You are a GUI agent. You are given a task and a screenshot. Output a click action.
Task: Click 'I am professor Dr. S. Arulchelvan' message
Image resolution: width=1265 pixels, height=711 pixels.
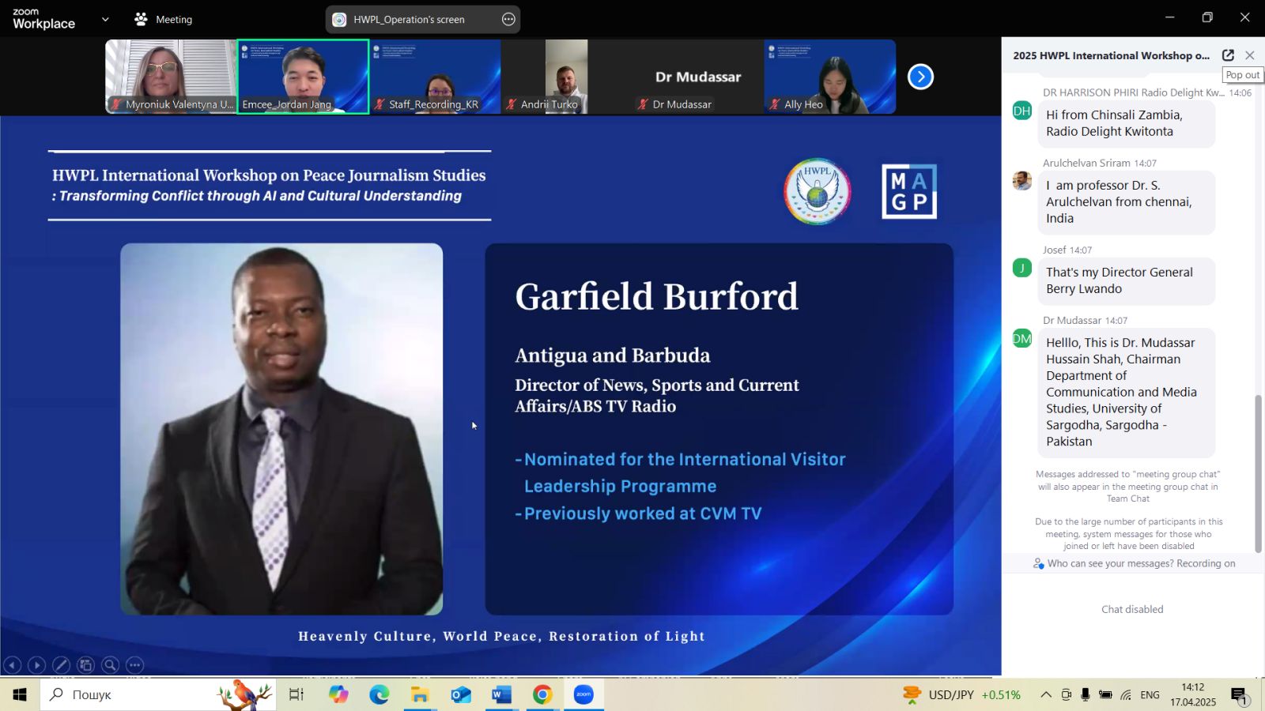(x=1126, y=202)
